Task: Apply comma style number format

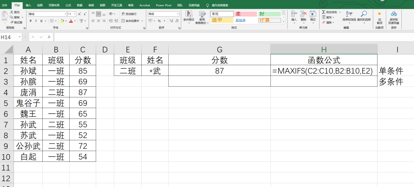Action: [164, 21]
